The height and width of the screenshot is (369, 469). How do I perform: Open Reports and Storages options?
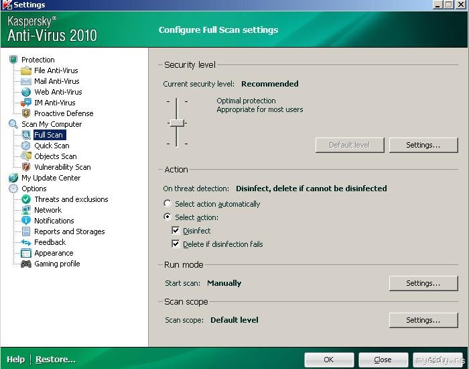(x=70, y=231)
